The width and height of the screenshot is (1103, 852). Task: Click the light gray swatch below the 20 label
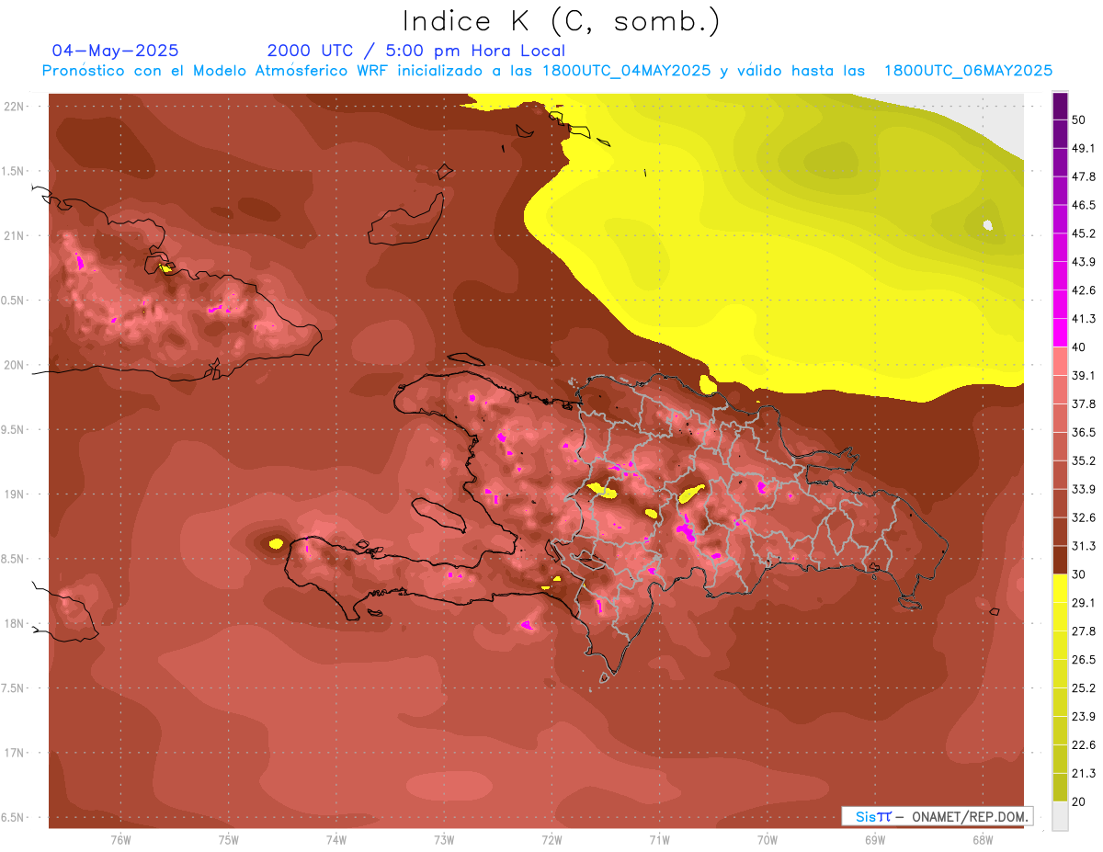click(x=1060, y=815)
